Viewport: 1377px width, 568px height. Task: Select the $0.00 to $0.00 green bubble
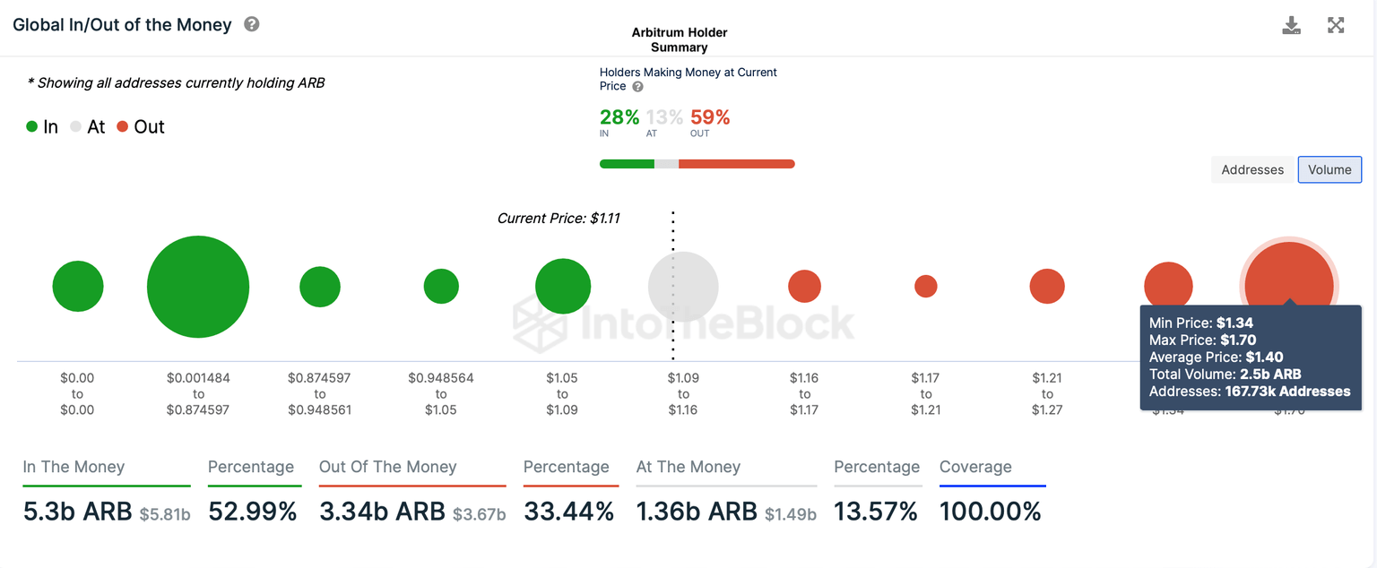click(x=78, y=287)
